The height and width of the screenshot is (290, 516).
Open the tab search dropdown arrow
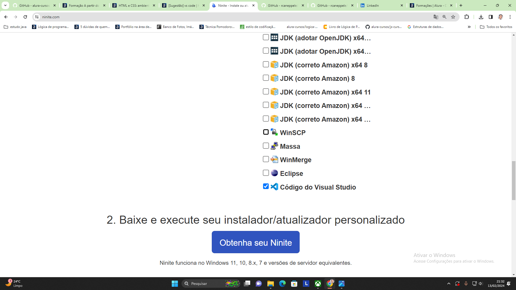tap(5, 5)
